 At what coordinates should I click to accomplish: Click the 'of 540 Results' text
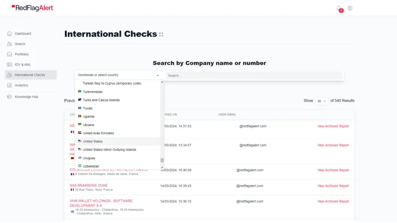click(342, 101)
